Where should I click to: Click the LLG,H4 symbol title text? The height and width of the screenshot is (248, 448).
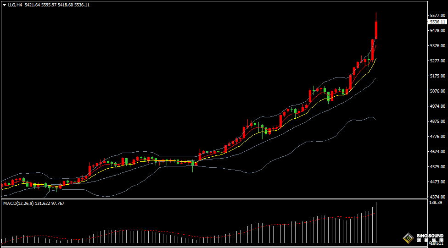coord(15,5)
